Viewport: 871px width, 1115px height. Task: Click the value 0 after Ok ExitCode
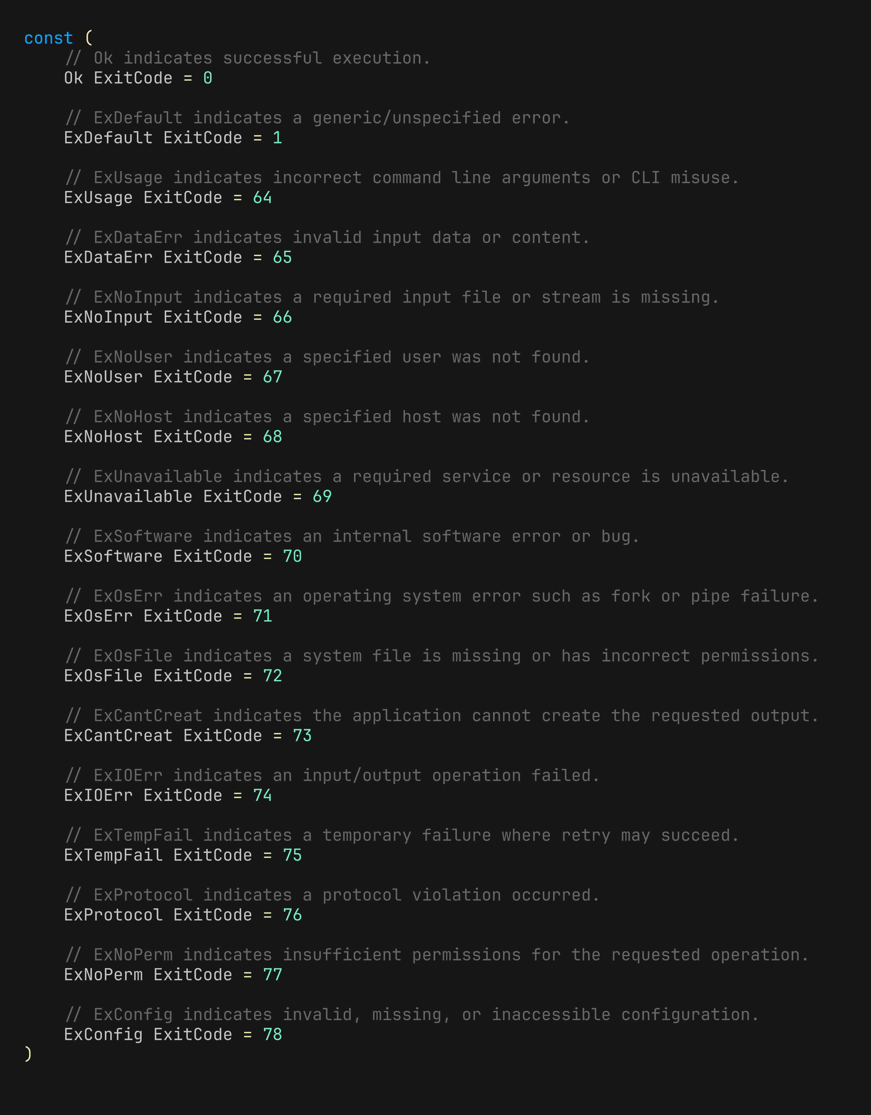(x=208, y=78)
